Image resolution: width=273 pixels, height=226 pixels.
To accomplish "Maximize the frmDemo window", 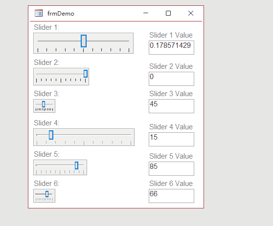I will pos(168,13).
